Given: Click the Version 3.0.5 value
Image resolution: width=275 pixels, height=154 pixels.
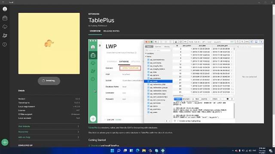Looking at the screenshot, I should click(77, 99).
